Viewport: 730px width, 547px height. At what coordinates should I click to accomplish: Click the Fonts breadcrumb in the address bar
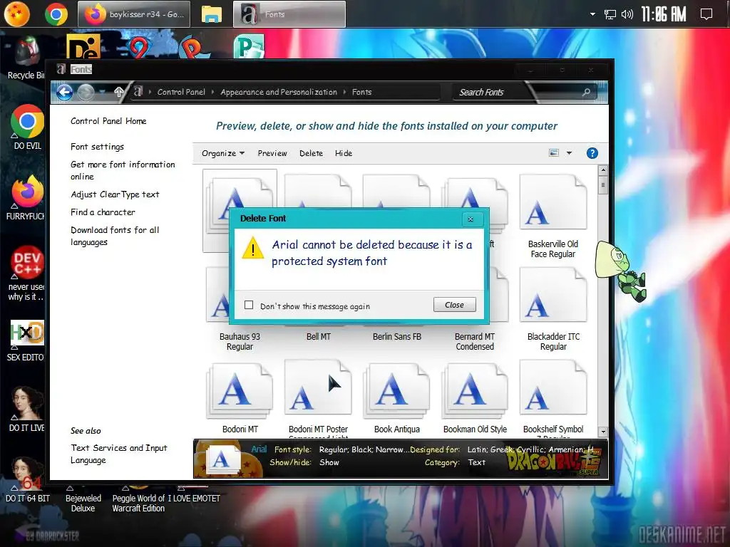pyautogui.click(x=361, y=92)
